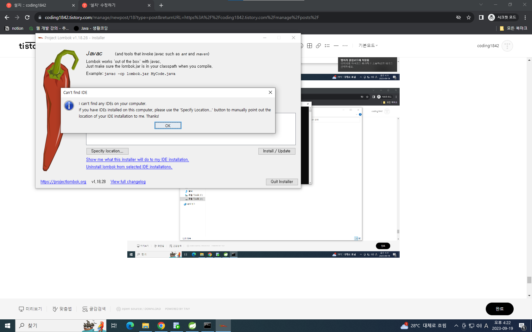532x332 pixels.
Task: Click the weather 28°C 대체로 흐림 widget
Action: (423, 326)
